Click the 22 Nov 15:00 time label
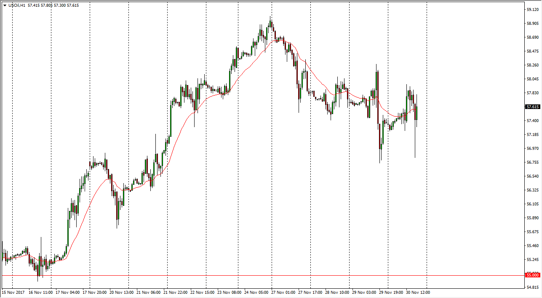The width and height of the screenshot is (542, 298). [x=203, y=292]
